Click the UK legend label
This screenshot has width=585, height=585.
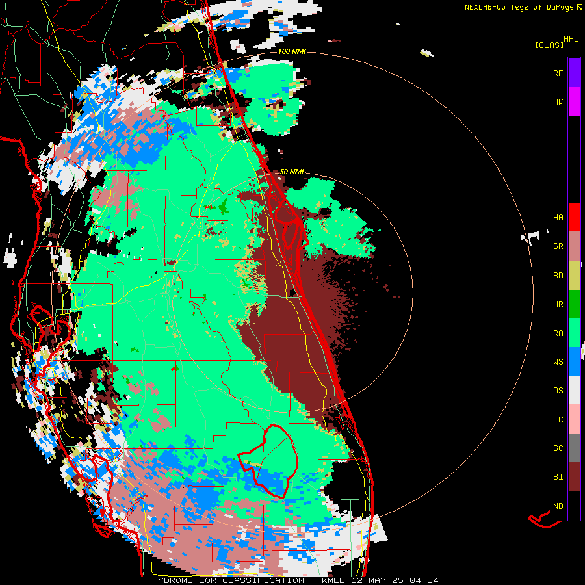(558, 102)
